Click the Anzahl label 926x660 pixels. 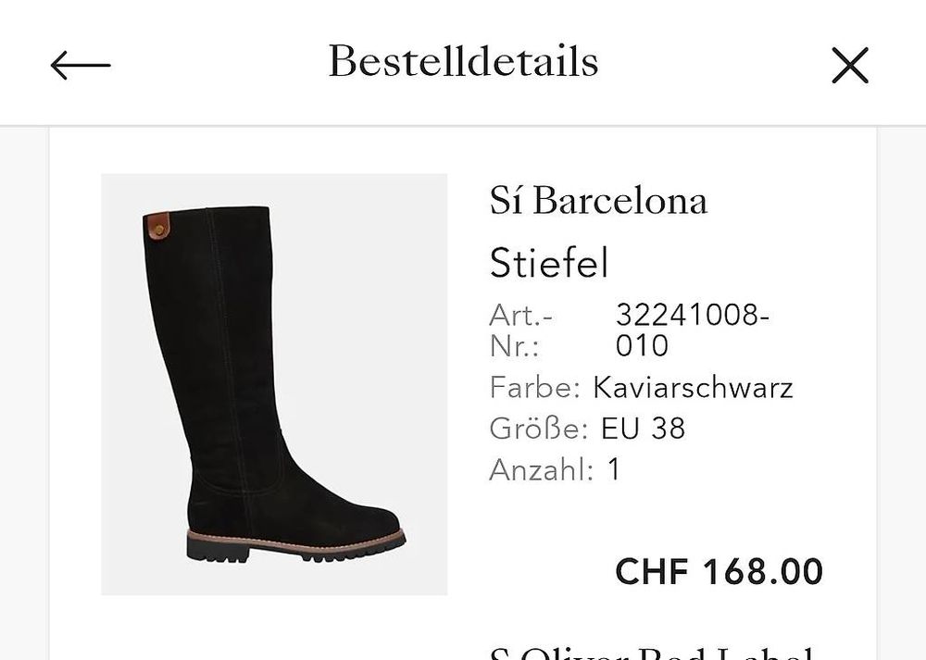click(541, 470)
